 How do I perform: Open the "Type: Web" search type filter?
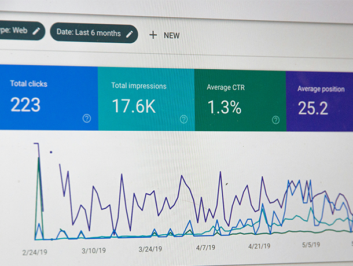tap(16, 31)
